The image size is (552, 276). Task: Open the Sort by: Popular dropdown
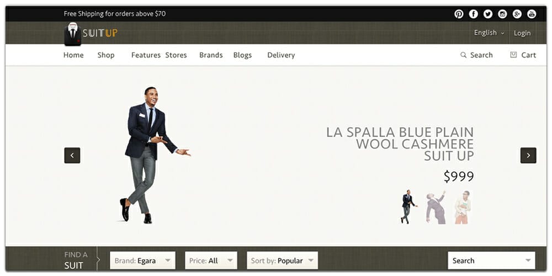click(x=282, y=261)
